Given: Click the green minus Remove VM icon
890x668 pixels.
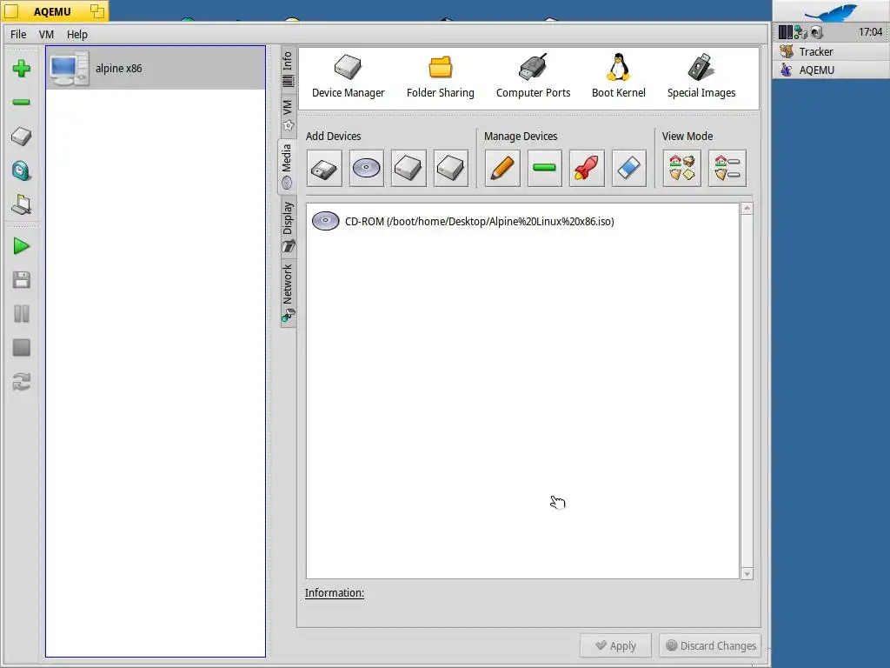Looking at the screenshot, I should click(22, 103).
